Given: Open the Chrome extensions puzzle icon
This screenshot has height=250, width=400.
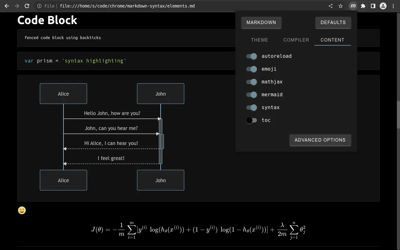Looking at the screenshot, I should (x=363, y=6).
